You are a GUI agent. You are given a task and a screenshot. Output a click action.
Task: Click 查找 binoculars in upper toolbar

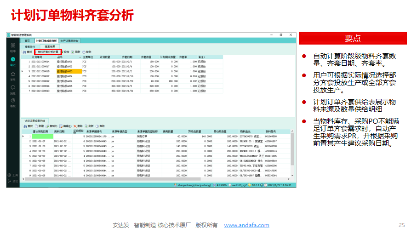point(28,52)
